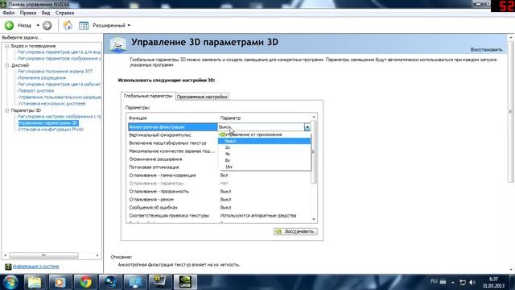Select Регулировка положения экрана ЭЛТ tree item
Screen dimensions: 515x290
pyautogui.click(x=56, y=72)
